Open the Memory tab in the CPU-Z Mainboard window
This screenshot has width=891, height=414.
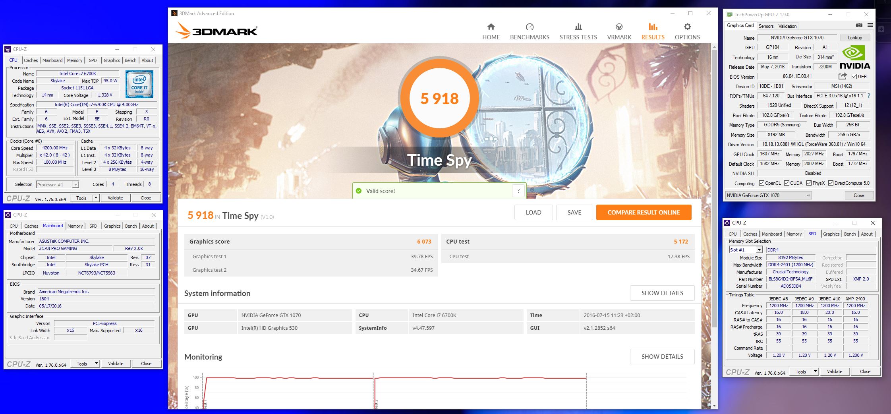point(75,226)
